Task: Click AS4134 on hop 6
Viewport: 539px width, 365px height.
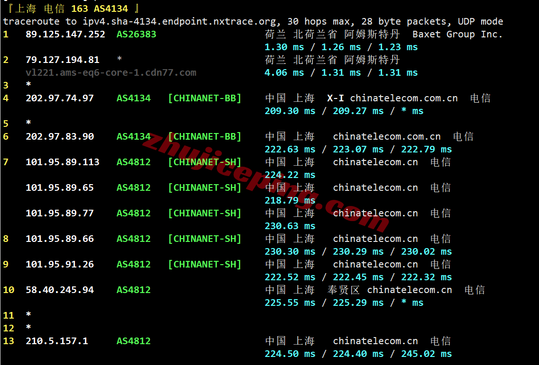Action: (133, 137)
